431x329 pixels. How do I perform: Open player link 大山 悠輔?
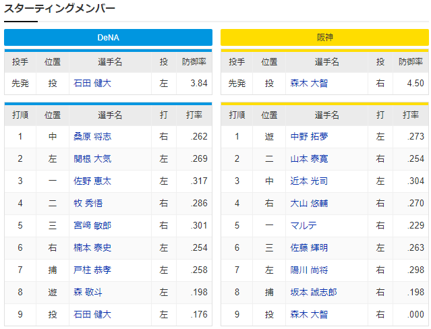tap(309, 204)
